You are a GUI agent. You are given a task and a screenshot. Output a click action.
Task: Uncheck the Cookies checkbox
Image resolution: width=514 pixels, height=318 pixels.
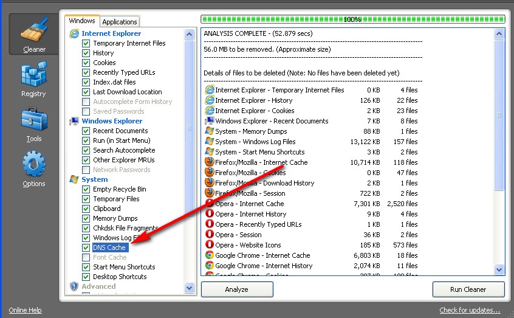click(x=86, y=63)
